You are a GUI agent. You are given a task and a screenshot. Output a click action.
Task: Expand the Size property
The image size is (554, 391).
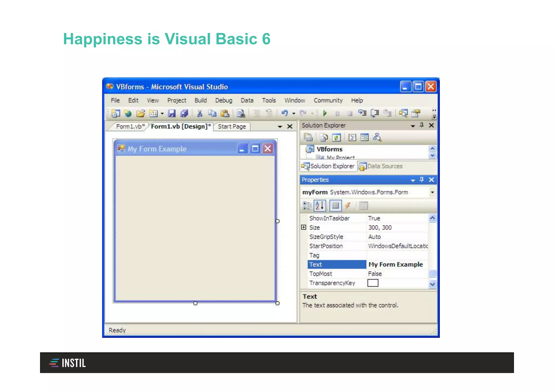tap(304, 227)
